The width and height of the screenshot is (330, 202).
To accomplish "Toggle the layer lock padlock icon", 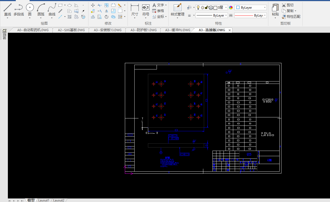I will [x=206, y=8].
